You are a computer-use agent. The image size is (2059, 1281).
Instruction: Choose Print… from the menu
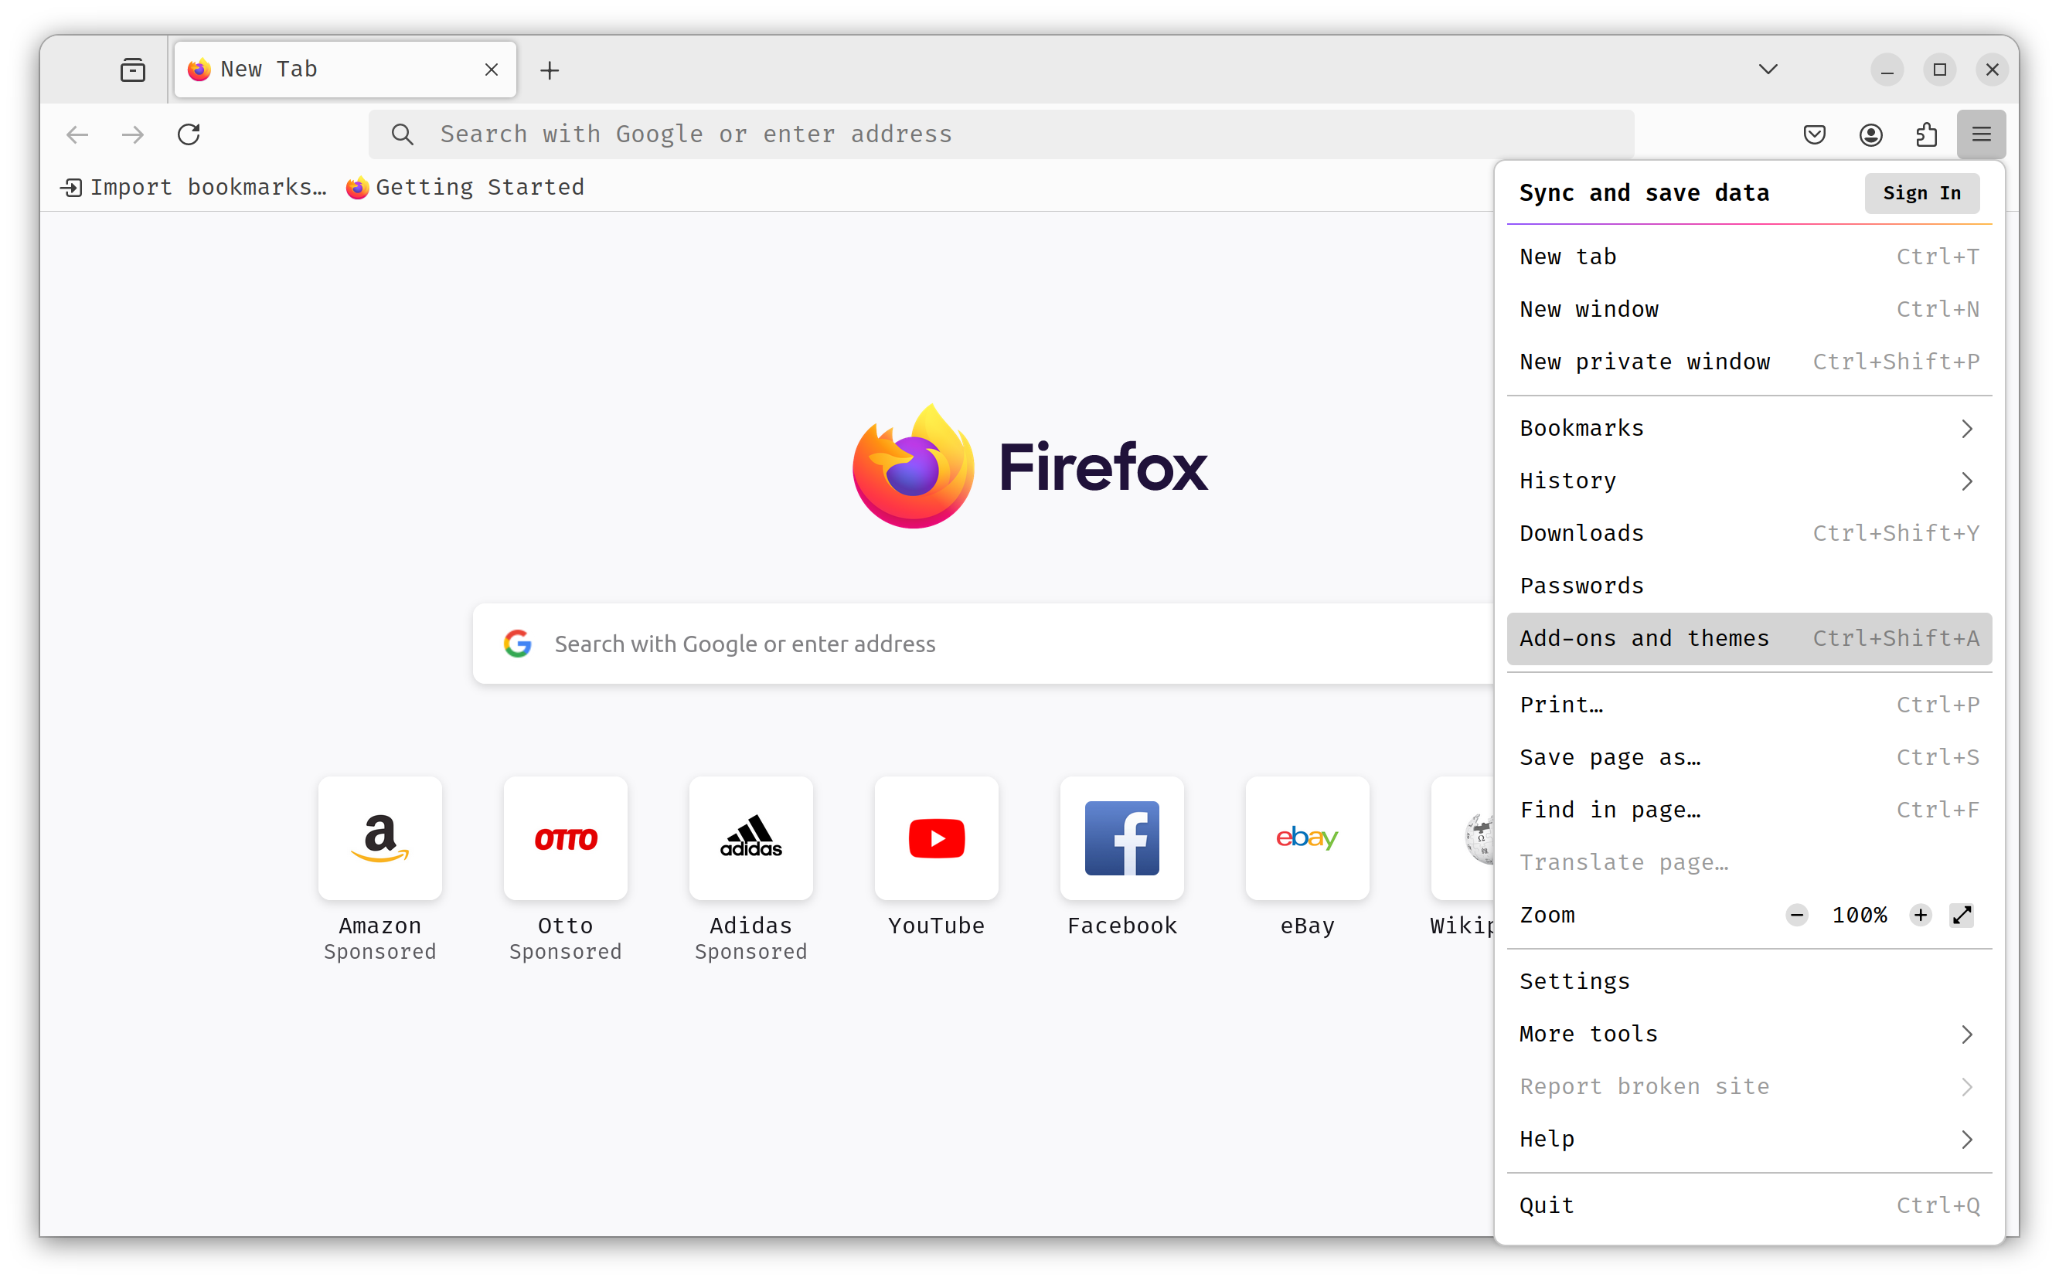tap(1749, 705)
